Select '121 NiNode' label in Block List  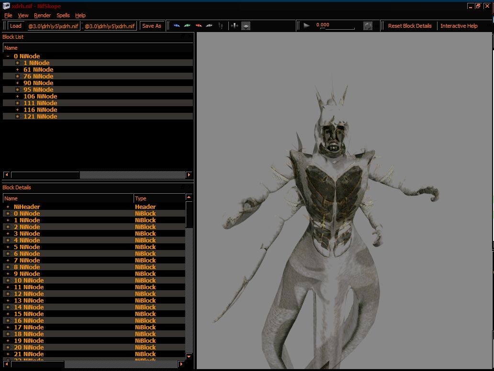40,117
